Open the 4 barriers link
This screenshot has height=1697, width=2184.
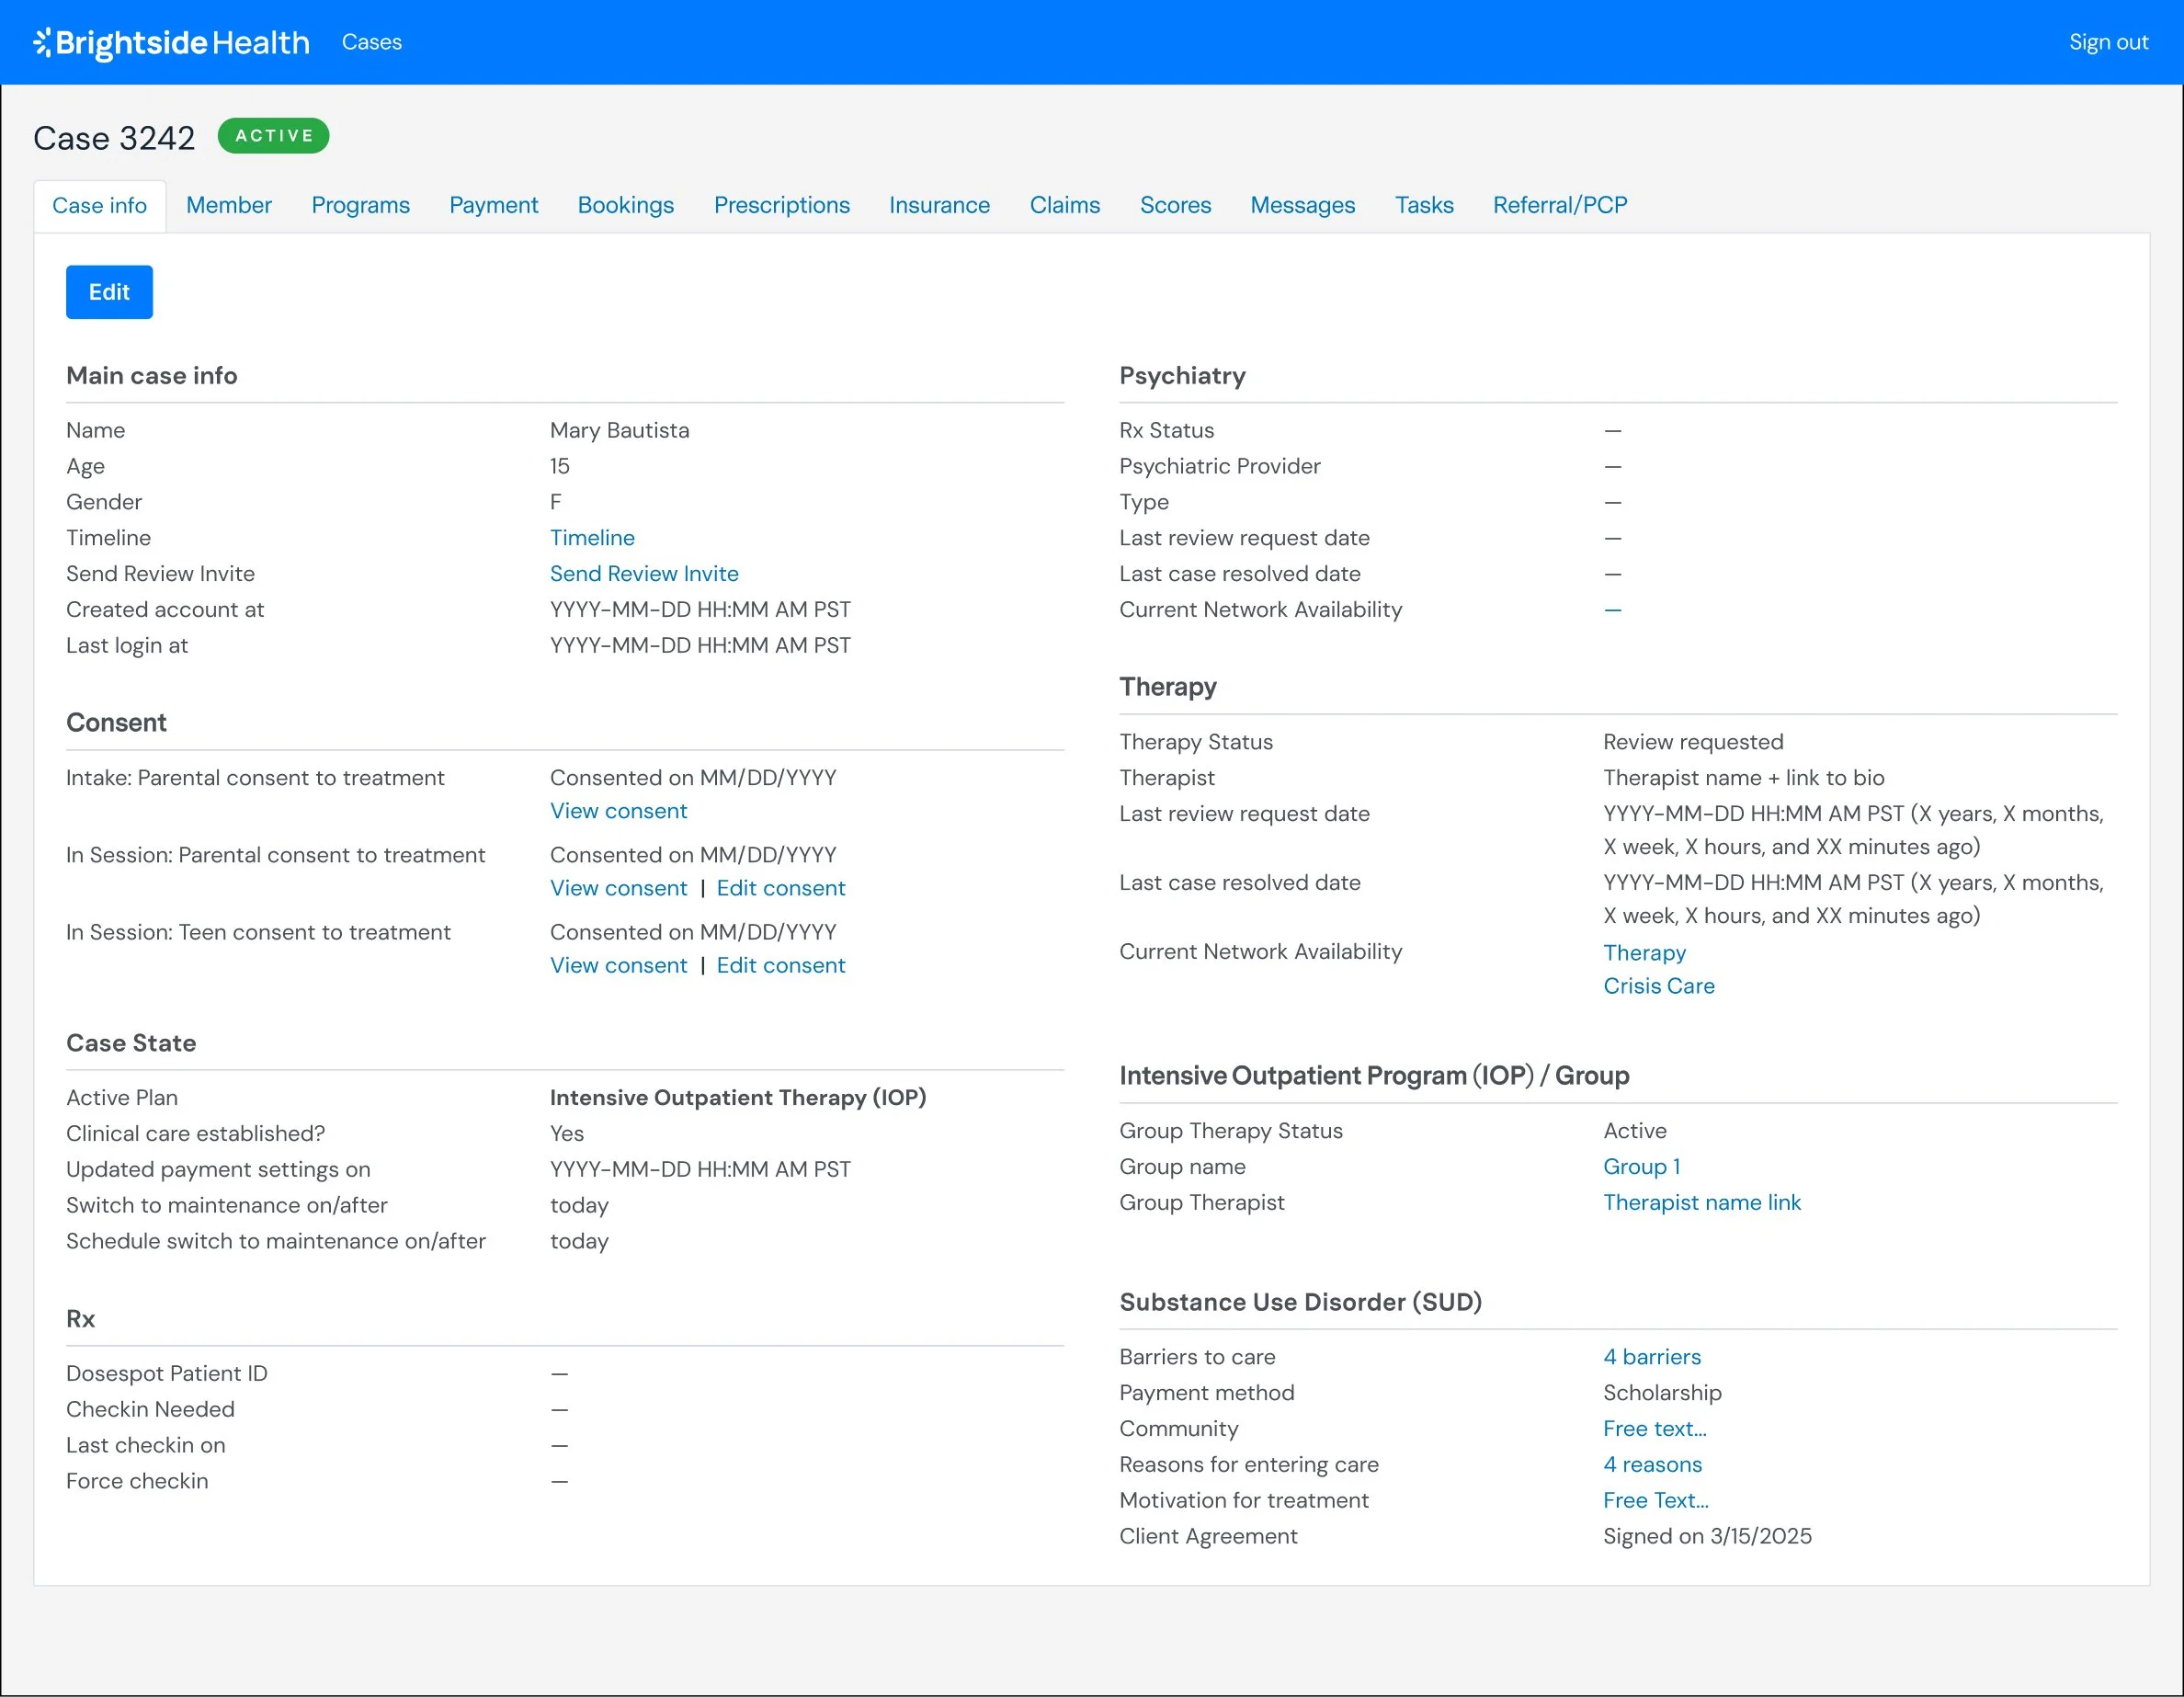1651,1357
